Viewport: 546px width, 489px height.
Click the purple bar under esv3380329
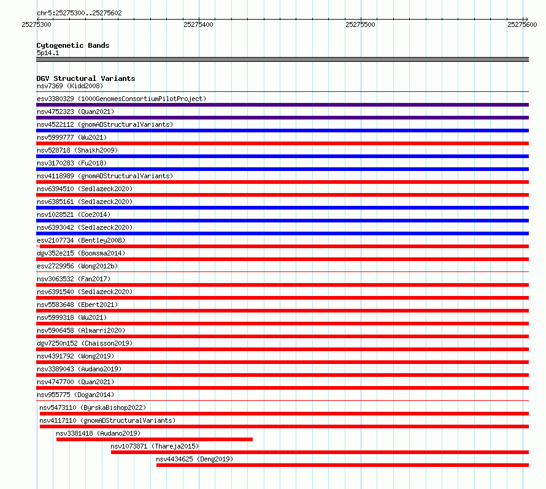282,105
